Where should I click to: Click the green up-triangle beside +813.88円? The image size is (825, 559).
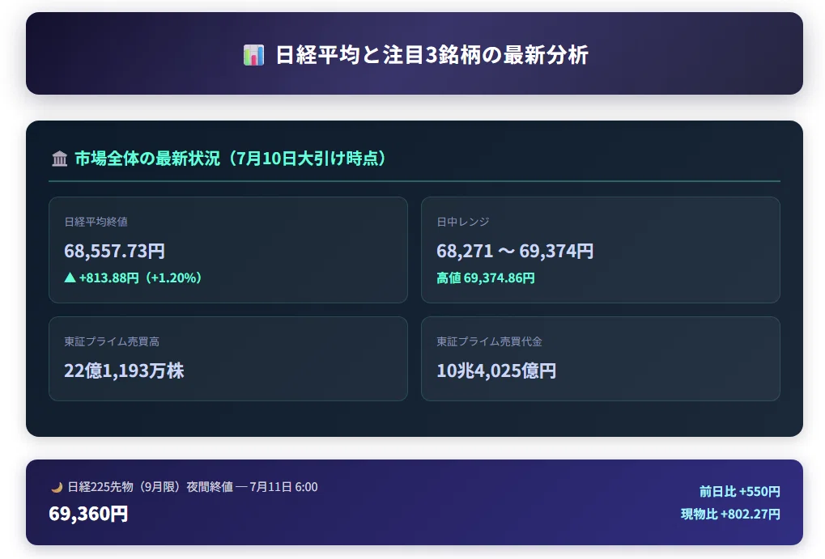coord(70,277)
